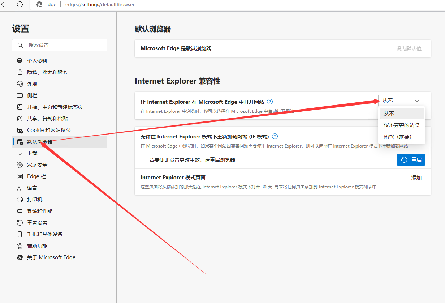Viewport: 445px width, 303px height.
Task: Click the 设为默认值 button
Action: pos(409,48)
